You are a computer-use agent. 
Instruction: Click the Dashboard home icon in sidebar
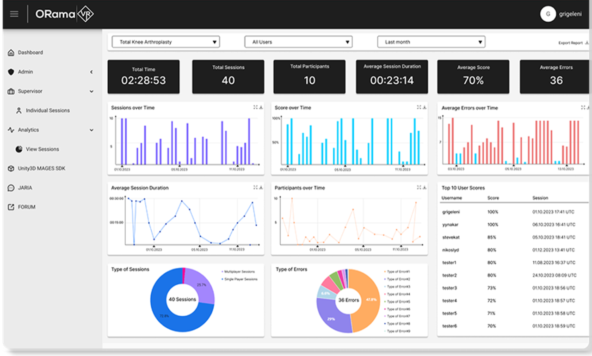tap(10, 52)
